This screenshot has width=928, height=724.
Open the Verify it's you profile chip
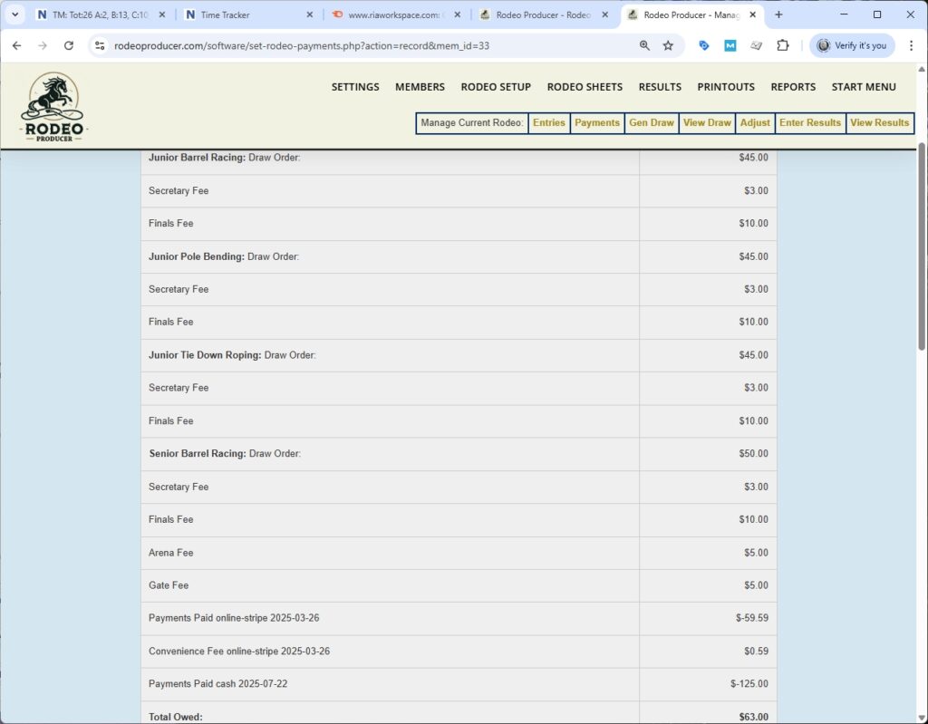click(x=851, y=45)
